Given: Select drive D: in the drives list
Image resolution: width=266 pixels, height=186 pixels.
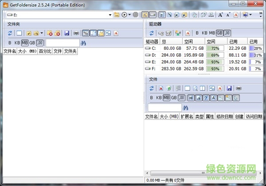Looking at the screenshot, I should pos(154,55).
